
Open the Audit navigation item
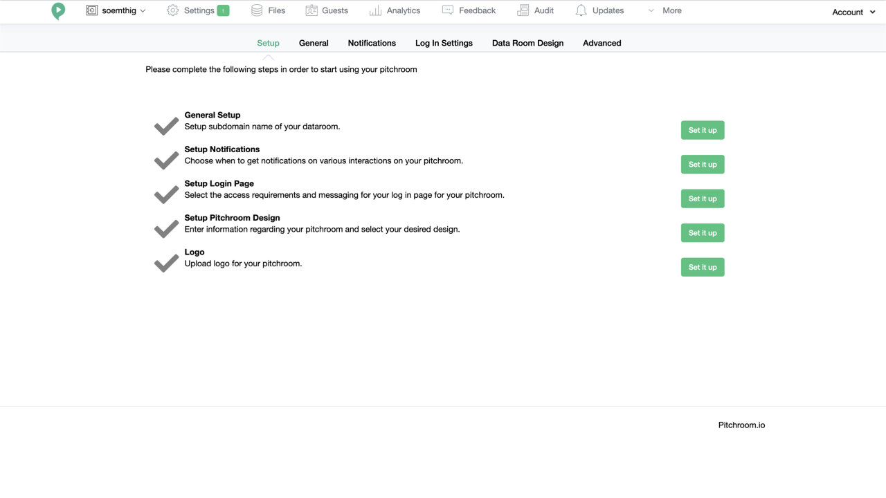click(535, 10)
